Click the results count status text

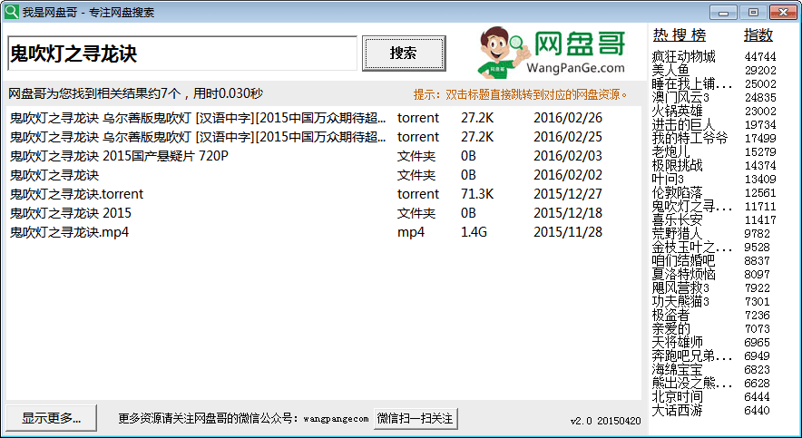point(135,93)
